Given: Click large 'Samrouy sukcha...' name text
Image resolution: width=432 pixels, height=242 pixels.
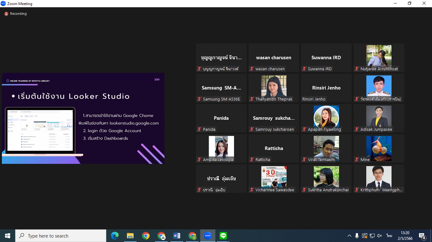Looking at the screenshot, I should tap(274, 118).
